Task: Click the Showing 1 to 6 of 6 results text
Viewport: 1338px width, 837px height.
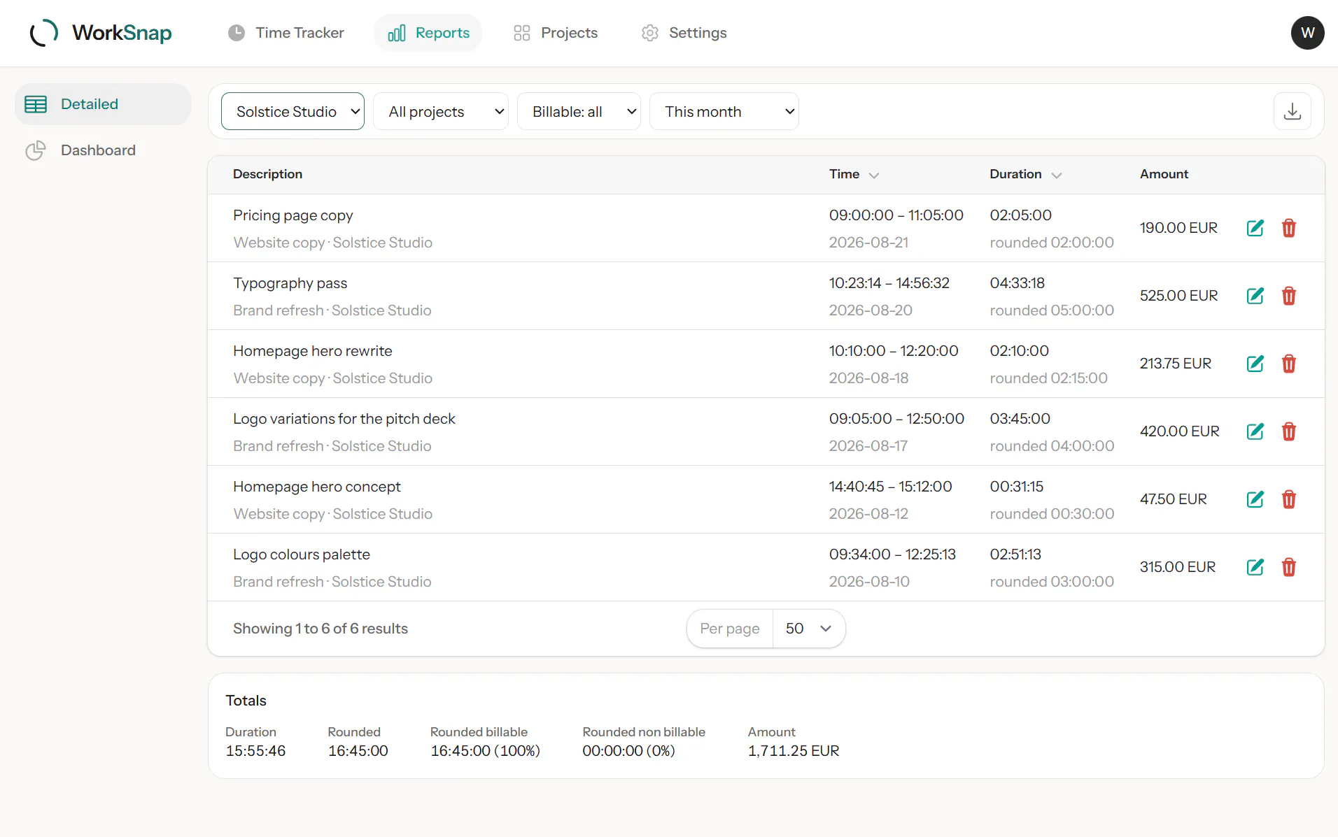Action: 321,629
